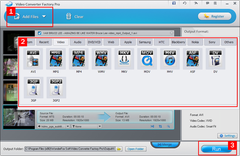The image size is (240, 156).
Task: Open the Others tab
Action: point(229,42)
